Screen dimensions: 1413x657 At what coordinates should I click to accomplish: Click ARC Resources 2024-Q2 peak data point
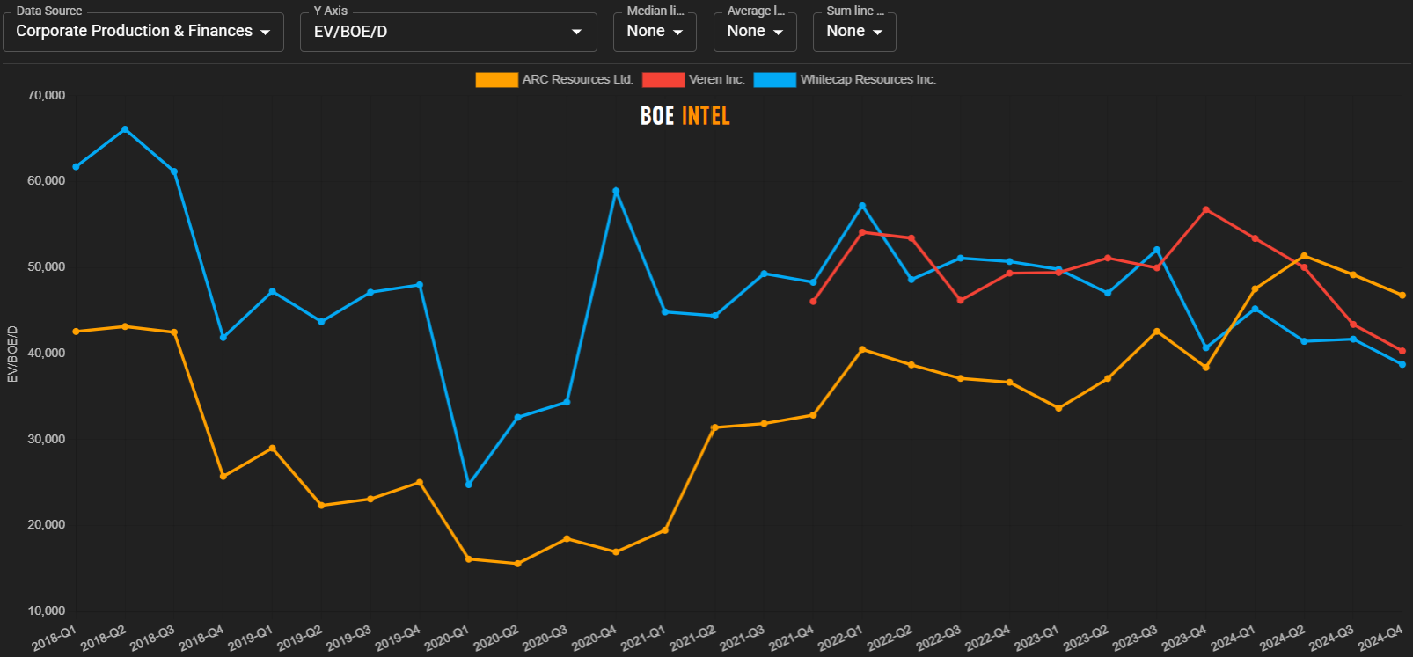(1304, 256)
